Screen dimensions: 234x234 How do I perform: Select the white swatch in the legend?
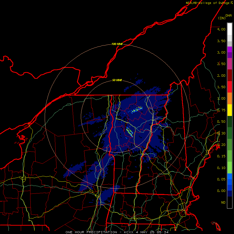[230, 29]
